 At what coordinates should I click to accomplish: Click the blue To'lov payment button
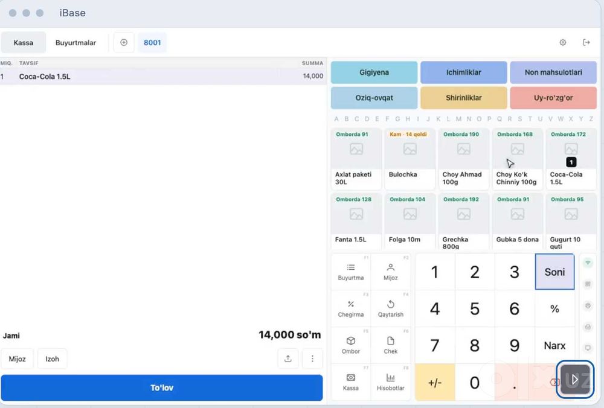(162, 387)
